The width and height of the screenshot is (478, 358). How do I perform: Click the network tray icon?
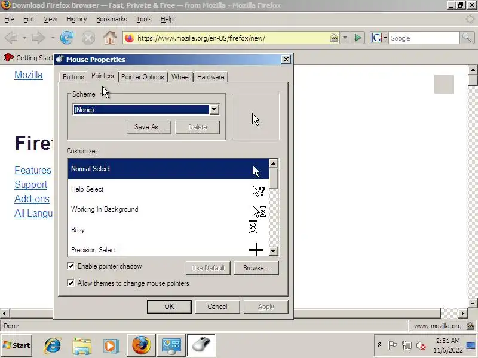coord(407,345)
